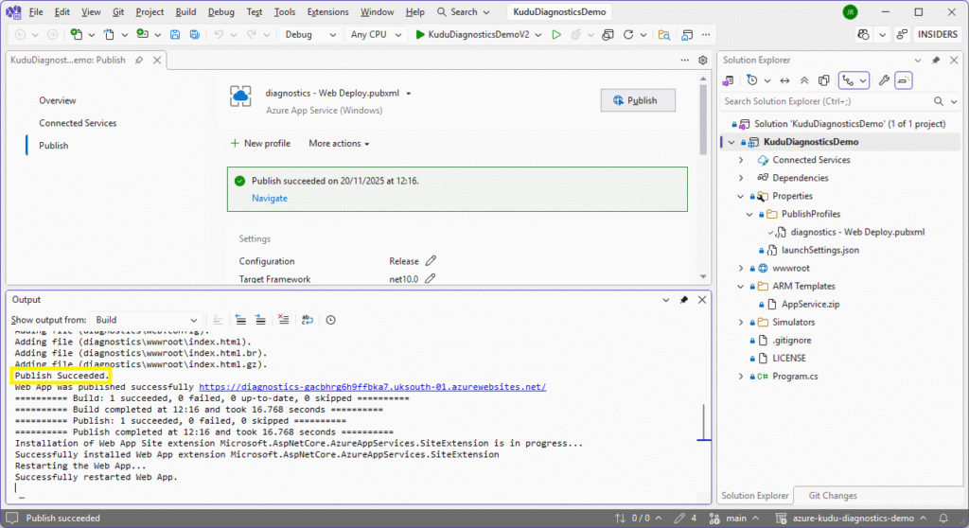Select launchSettings.json file
The height and width of the screenshot is (528, 969).
(x=820, y=251)
